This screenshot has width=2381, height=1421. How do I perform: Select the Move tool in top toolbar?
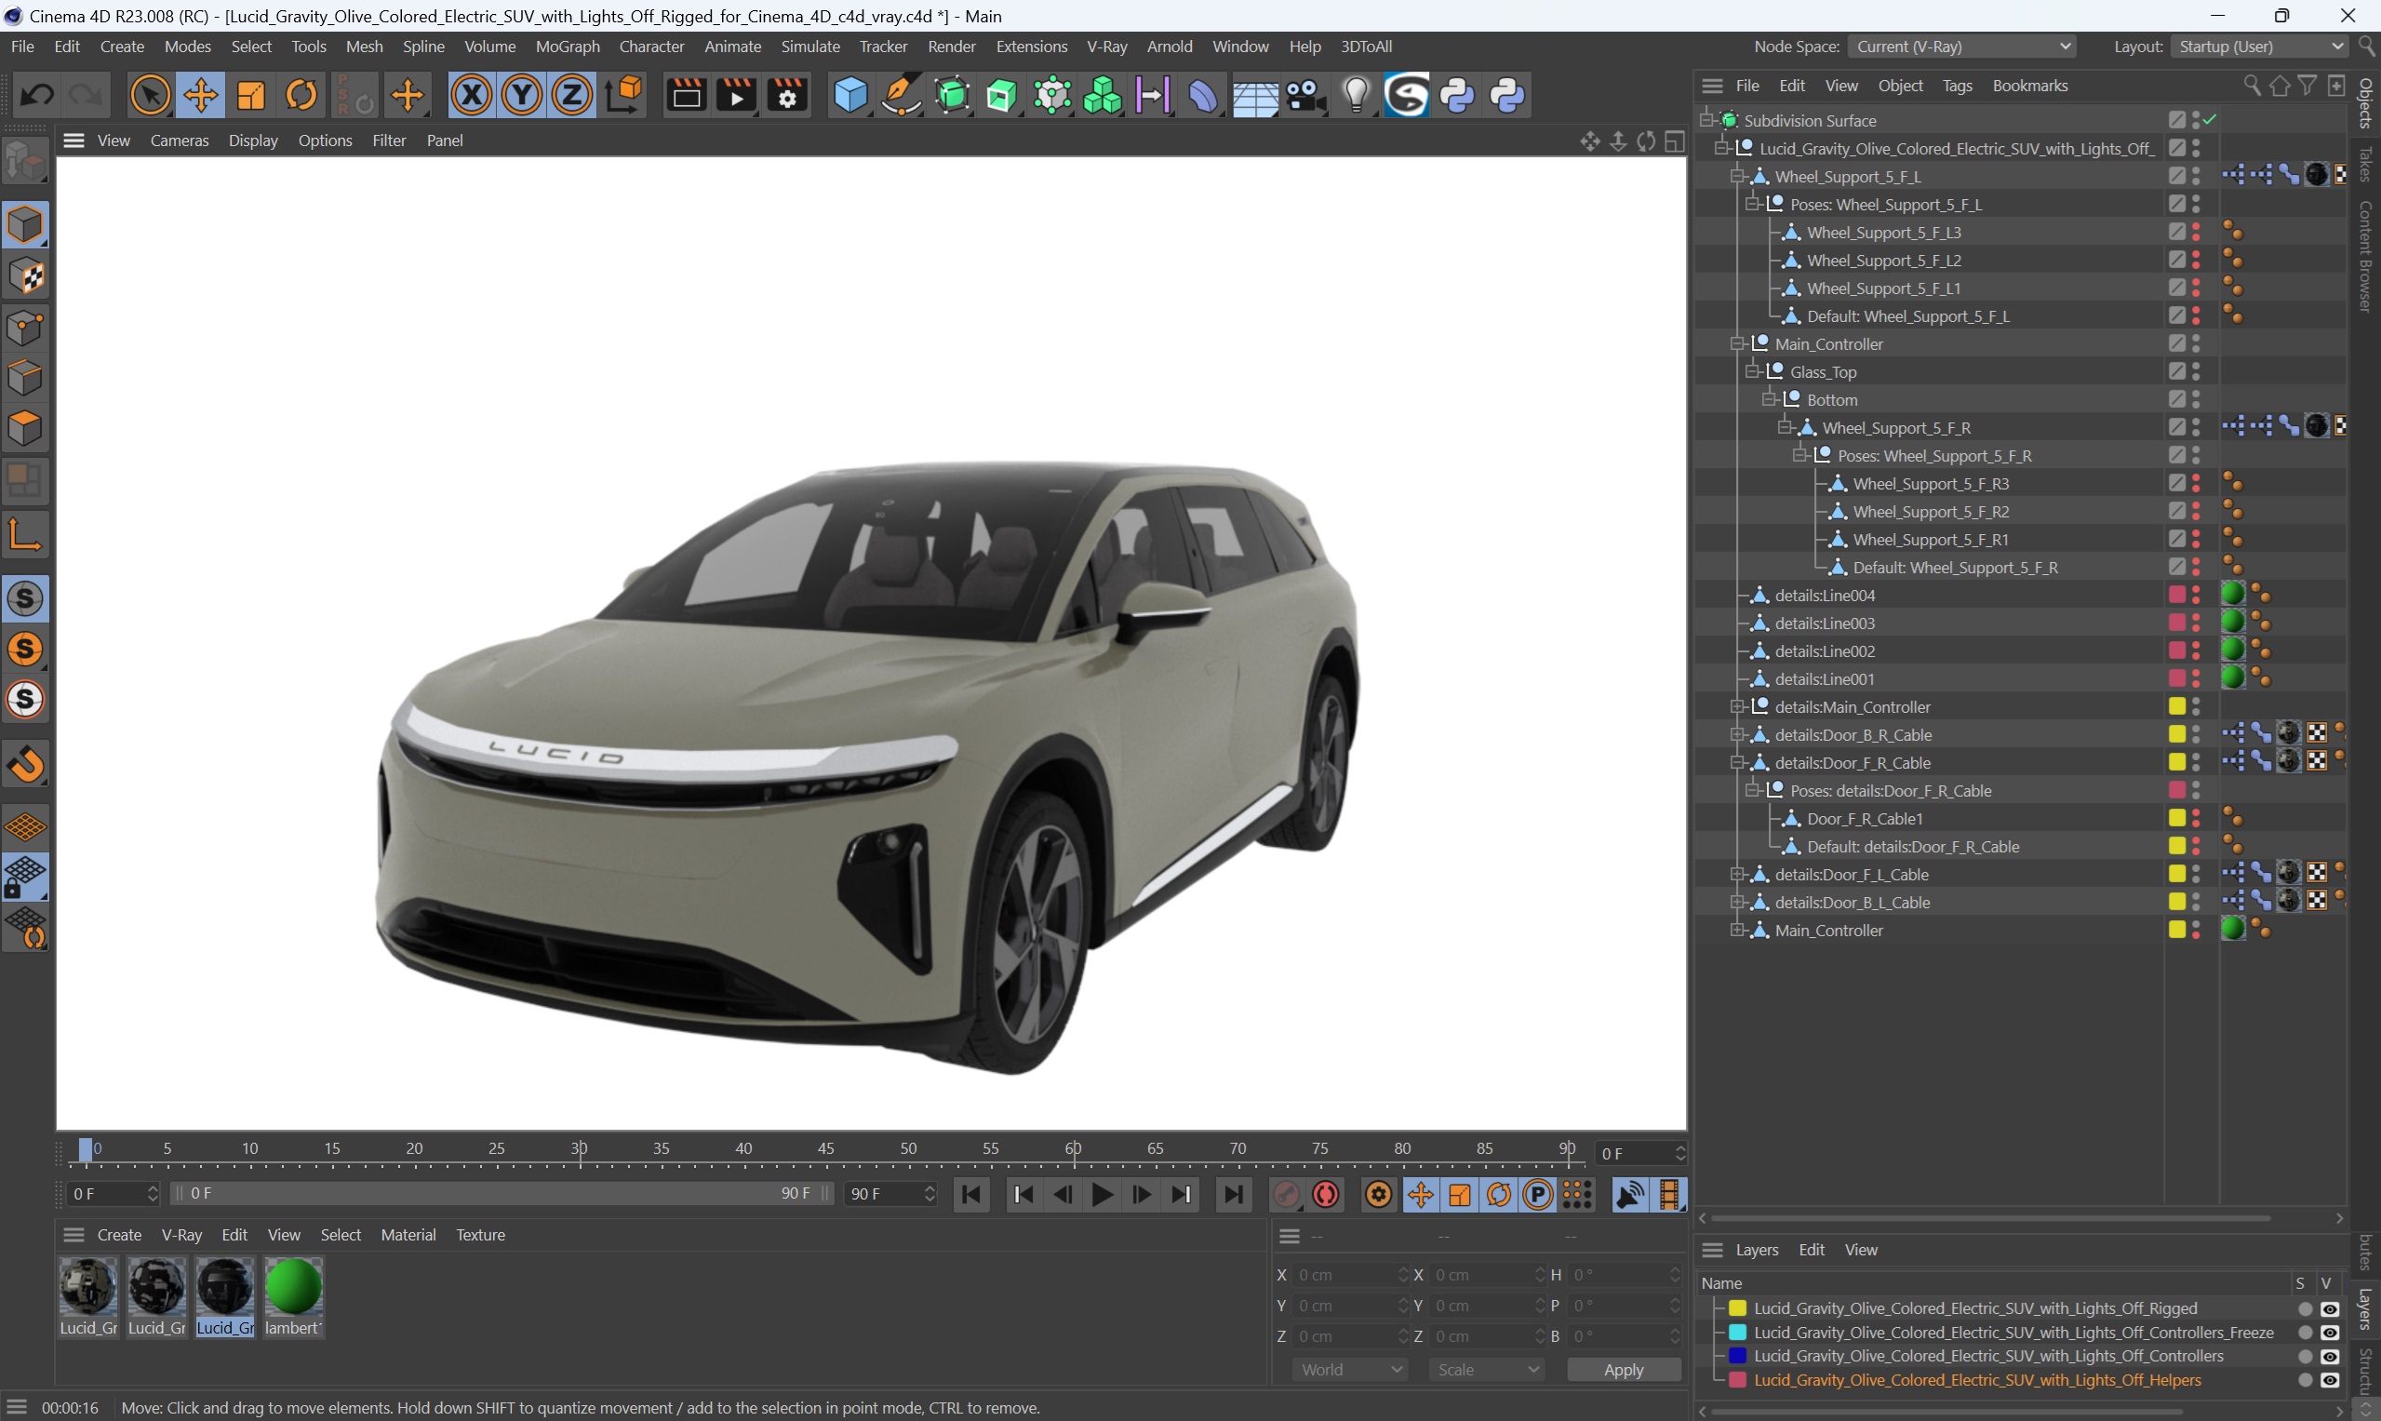(200, 95)
